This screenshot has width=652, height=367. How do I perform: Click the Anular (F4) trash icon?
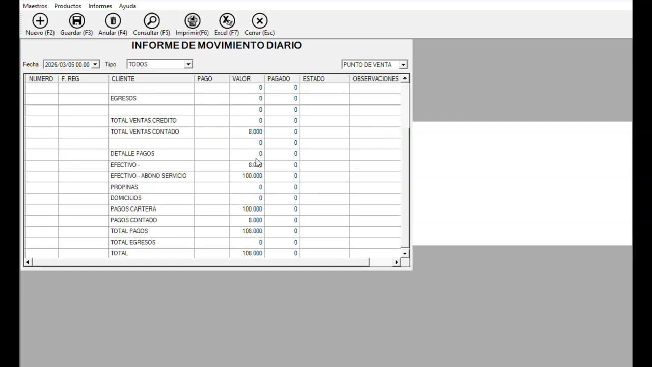coord(113,21)
